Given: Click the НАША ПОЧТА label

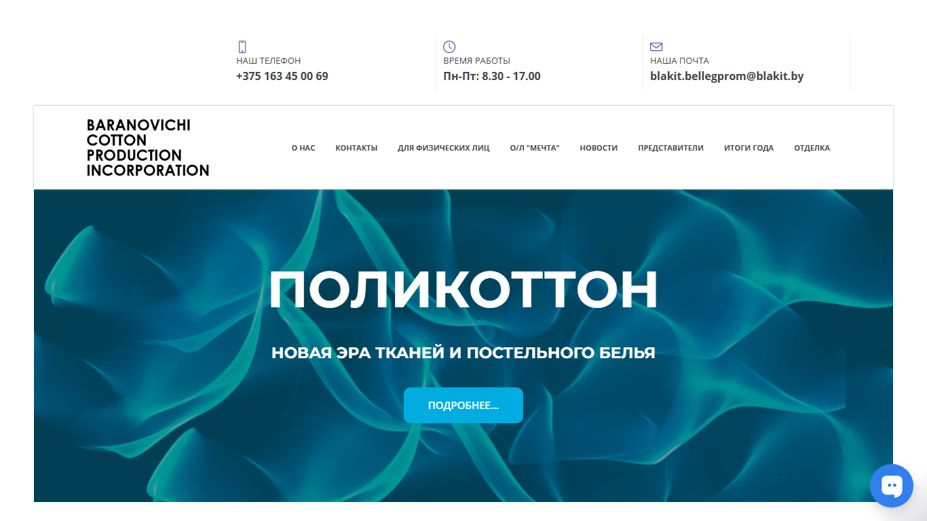Looking at the screenshot, I should point(679,61).
